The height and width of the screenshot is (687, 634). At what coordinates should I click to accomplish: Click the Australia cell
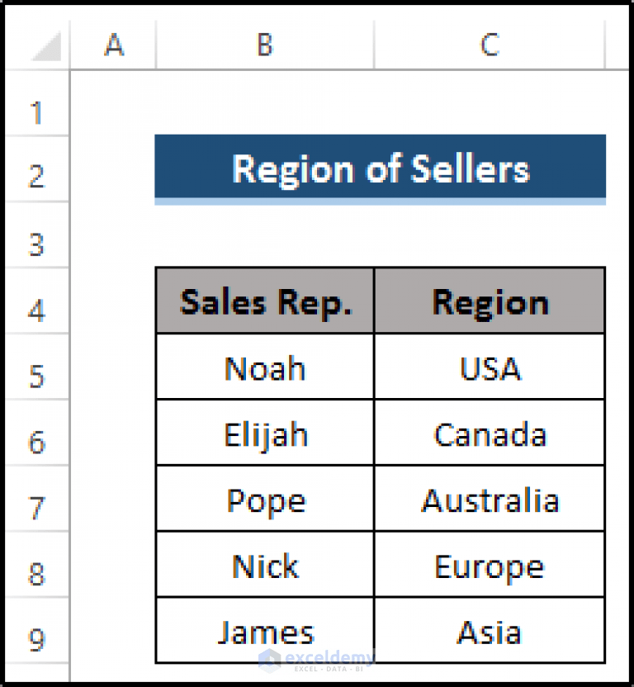[x=489, y=499]
